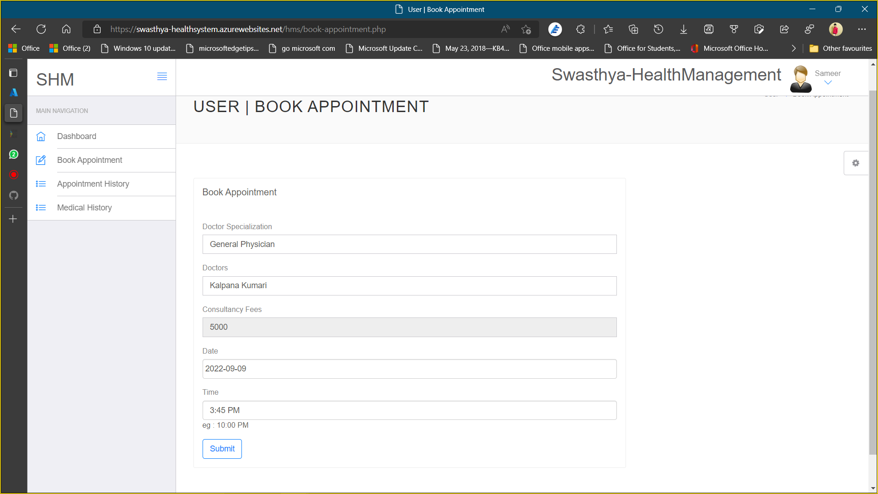Collapse the sidebar using the hamburger icon
Viewport: 878px width, 494px height.
[162, 76]
